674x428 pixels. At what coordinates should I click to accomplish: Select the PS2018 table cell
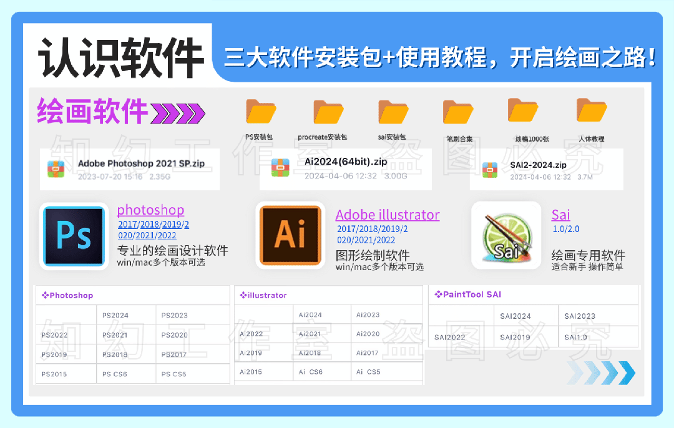point(126,354)
